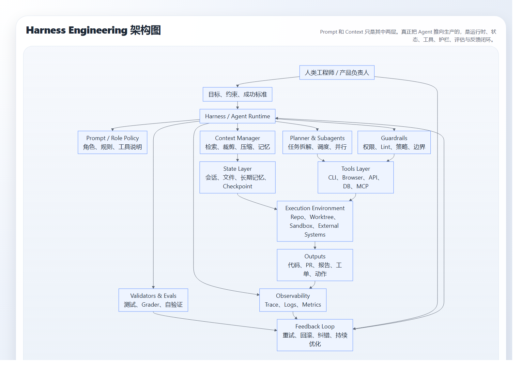The image size is (522, 391).
Task: Click the Guardrails node
Action: click(394, 142)
